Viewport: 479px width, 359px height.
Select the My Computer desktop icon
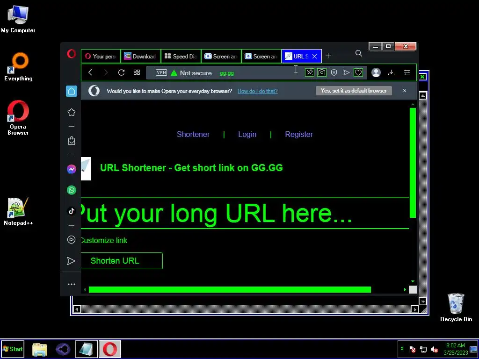18,19
